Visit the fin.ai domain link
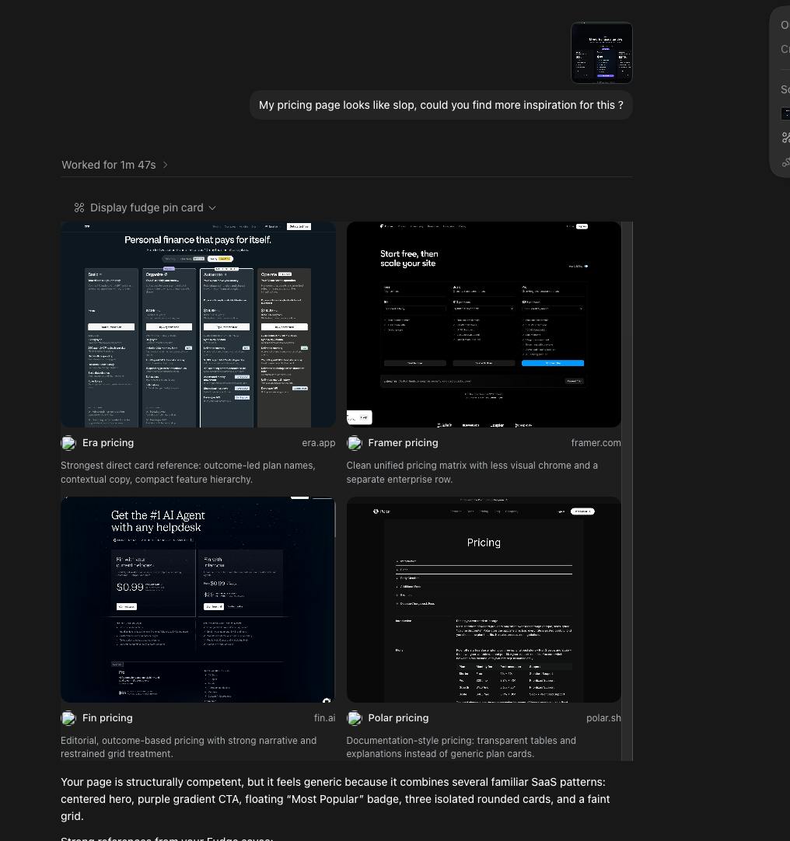This screenshot has height=841, width=790. pyautogui.click(x=325, y=718)
